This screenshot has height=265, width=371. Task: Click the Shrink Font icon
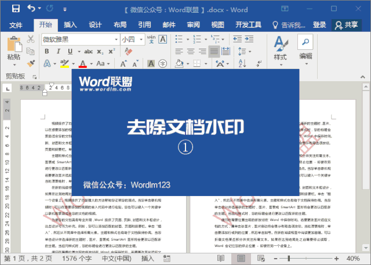click(x=135, y=63)
